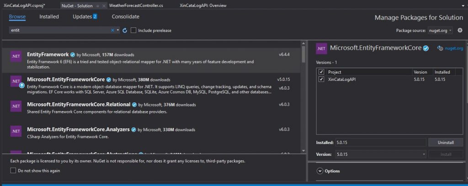Expand the Options section

point(320,171)
